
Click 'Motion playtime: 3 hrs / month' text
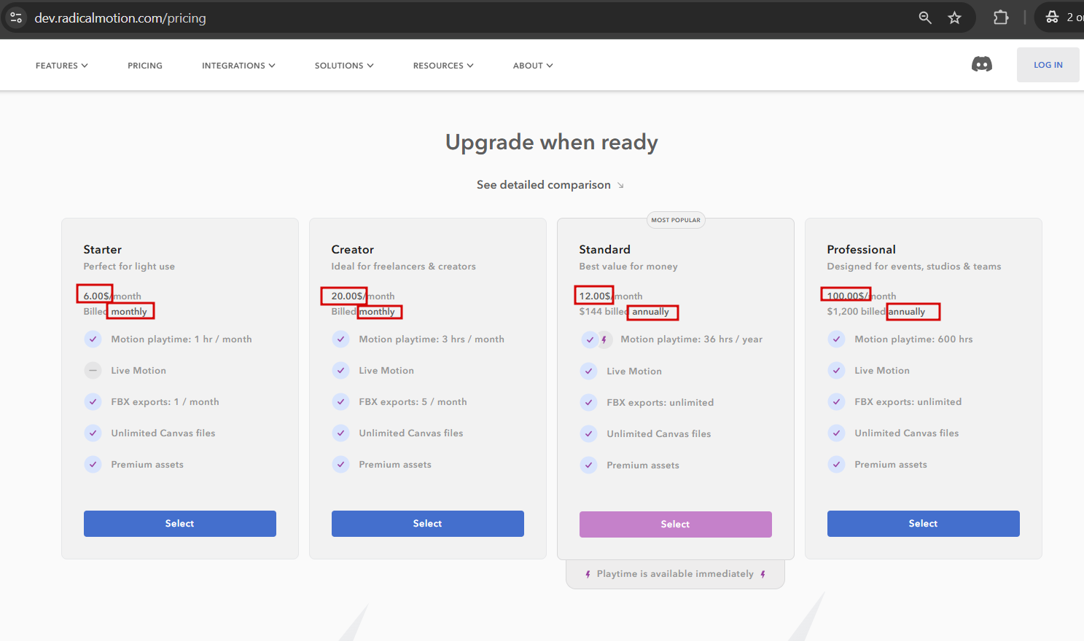coord(432,339)
